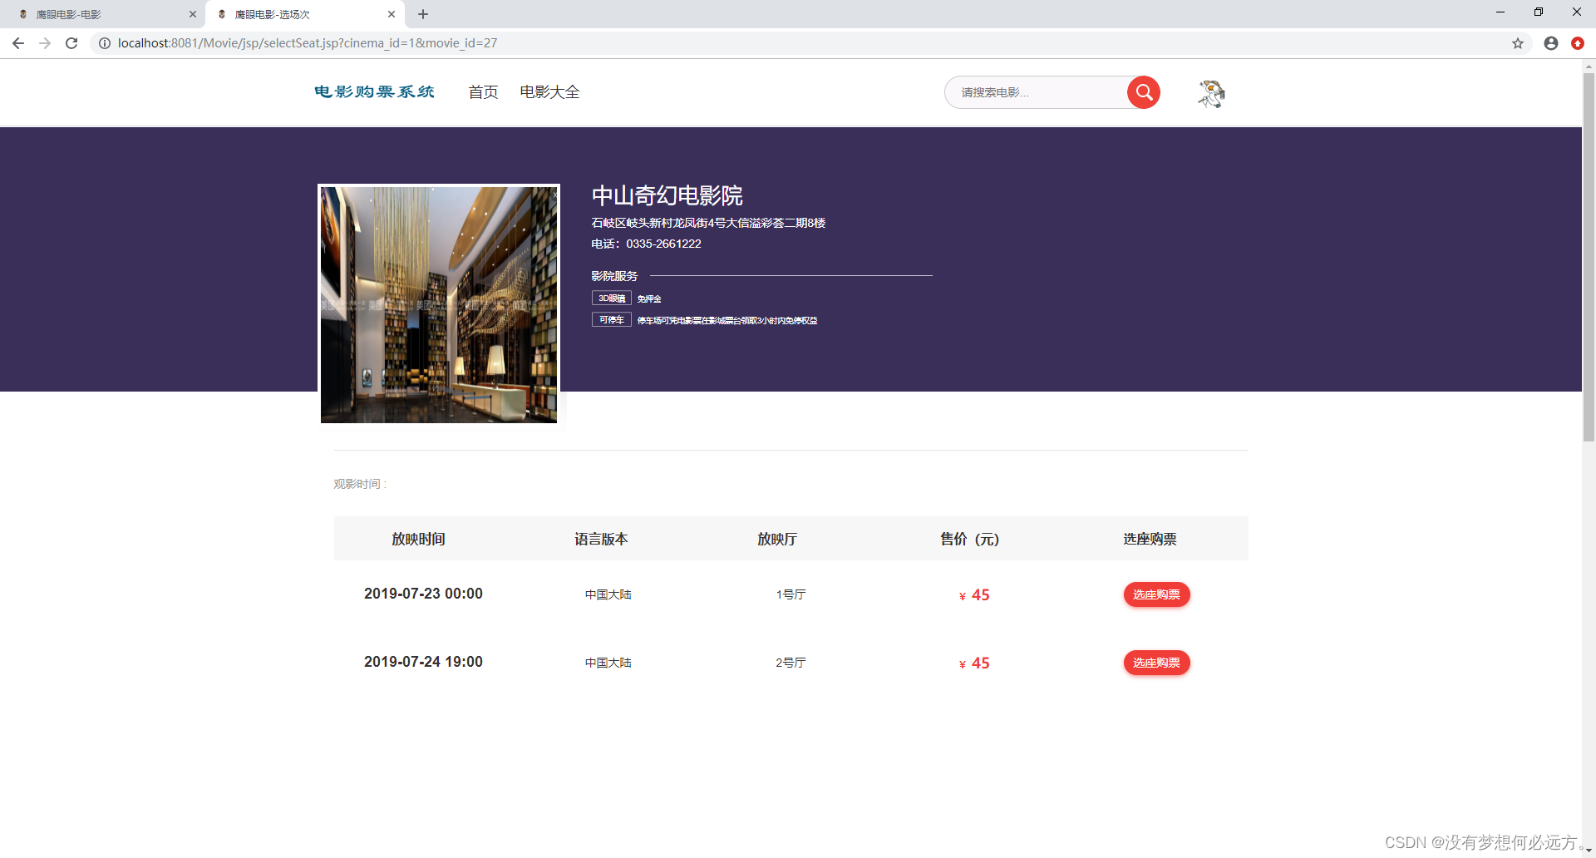1596x858 pixels.
Task: Click the scrollbar up arrow
Action: [x=1589, y=66]
